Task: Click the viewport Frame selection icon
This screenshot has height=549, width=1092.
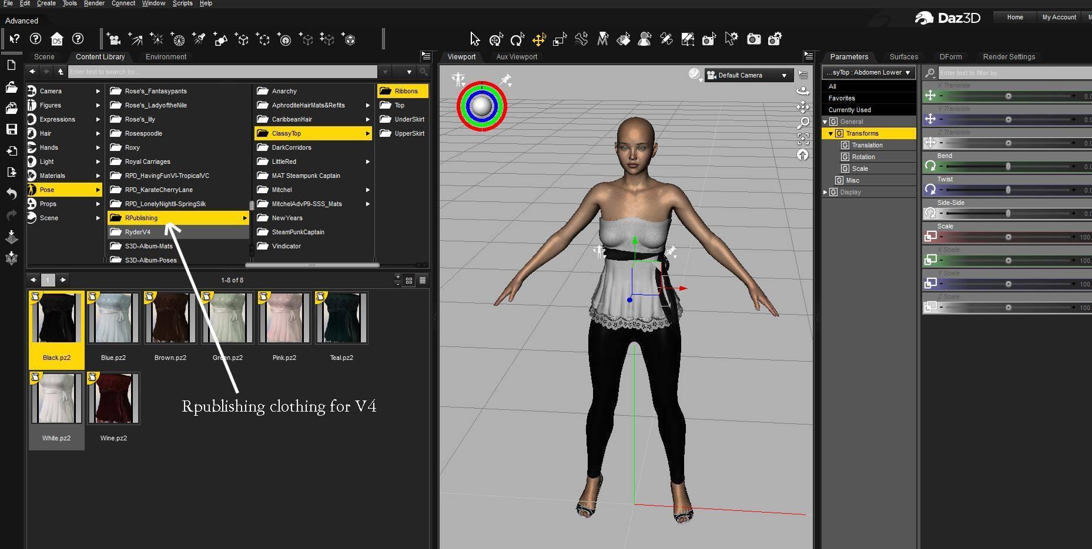Action: click(x=803, y=139)
